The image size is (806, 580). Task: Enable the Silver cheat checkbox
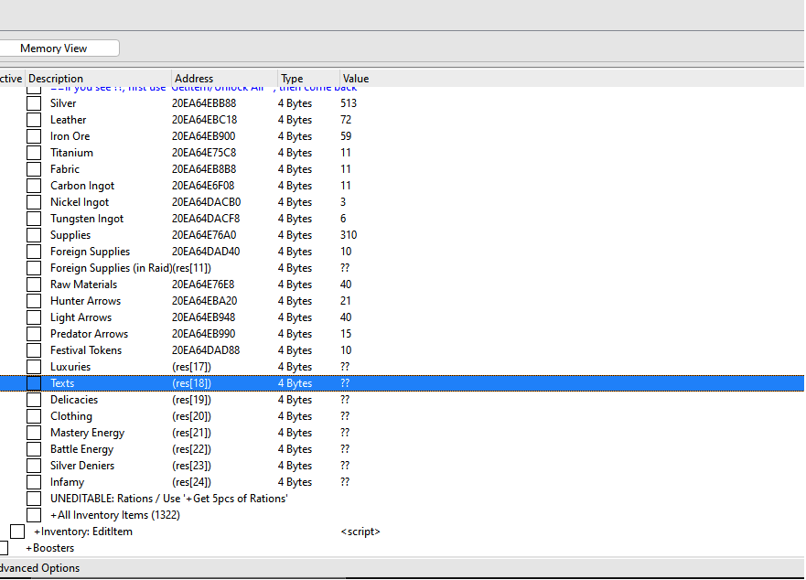point(34,102)
